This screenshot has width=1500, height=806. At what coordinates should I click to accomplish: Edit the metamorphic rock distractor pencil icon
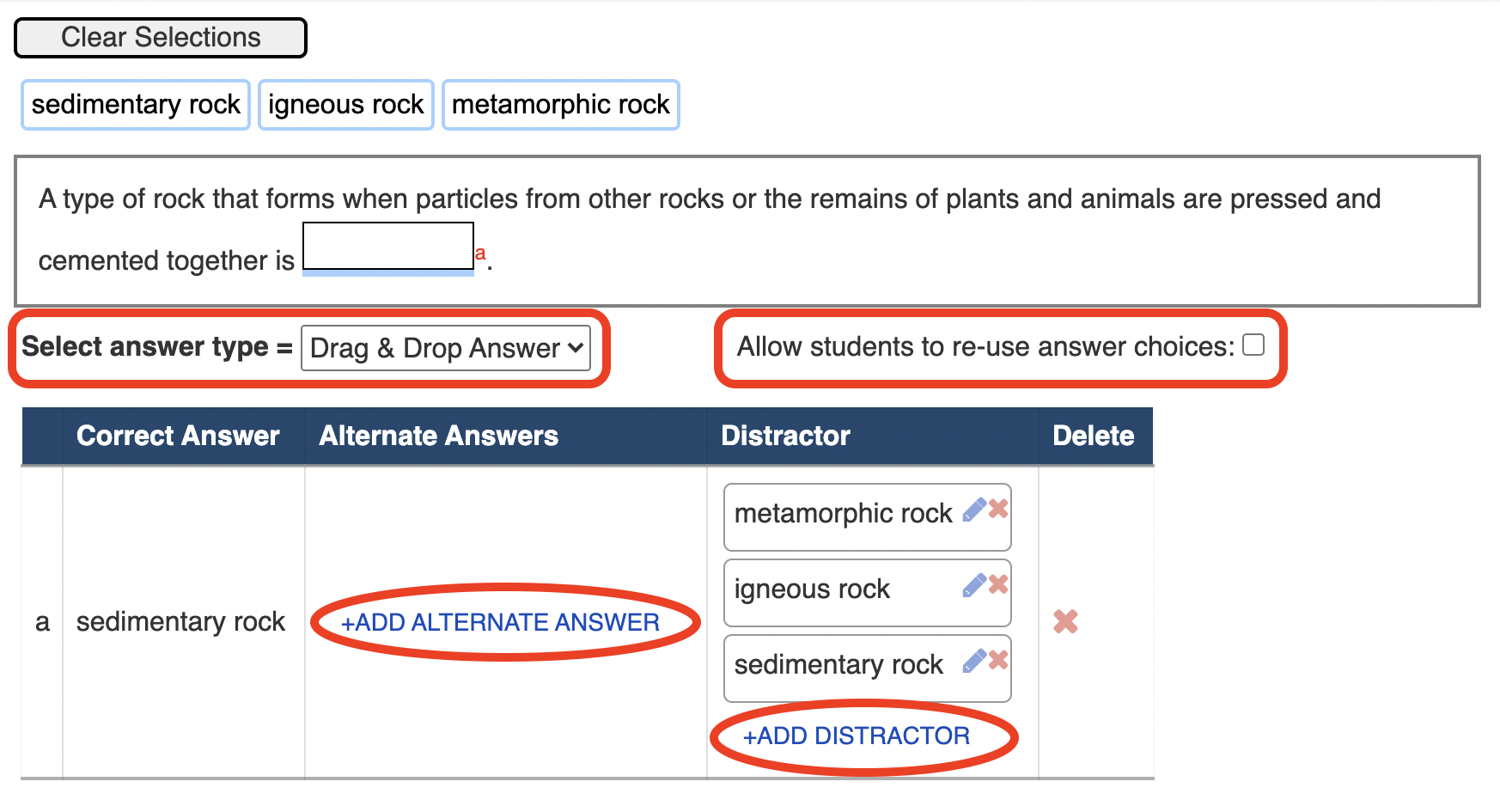(974, 510)
